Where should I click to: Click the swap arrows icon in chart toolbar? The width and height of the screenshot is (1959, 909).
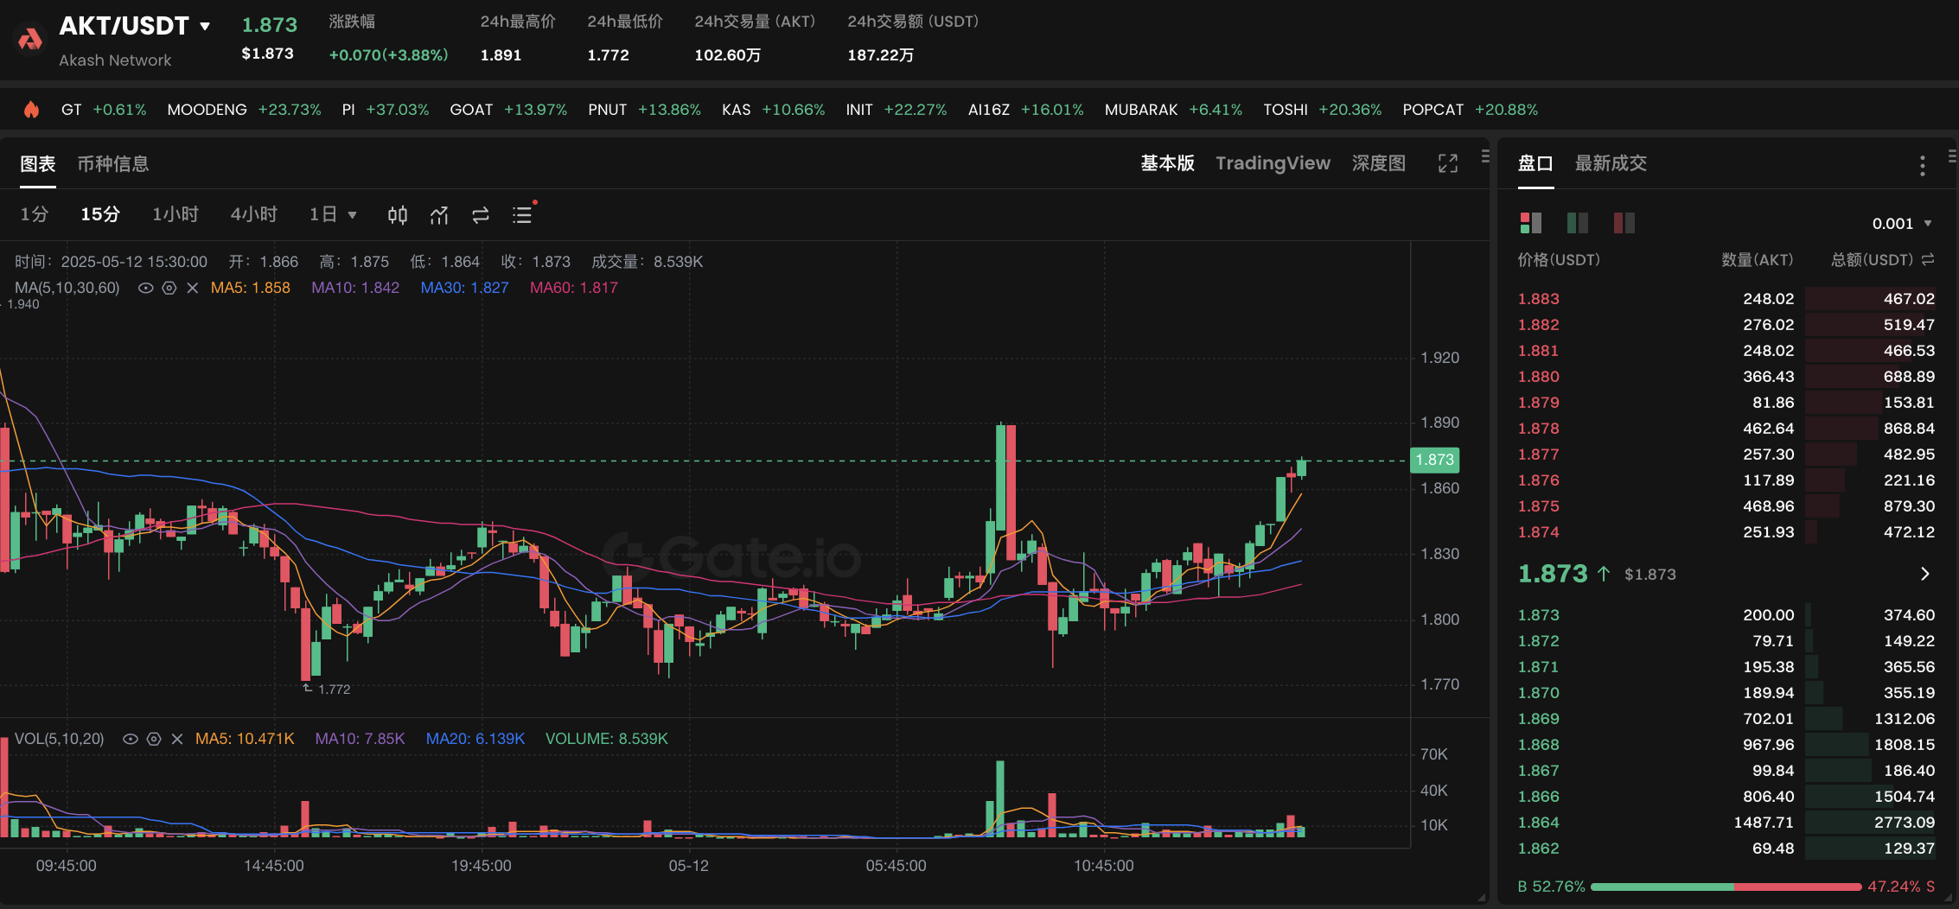click(481, 215)
